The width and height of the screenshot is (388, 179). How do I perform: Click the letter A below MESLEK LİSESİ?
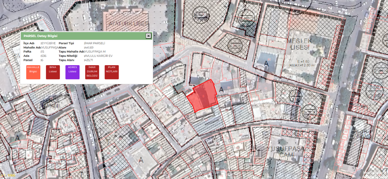pyautogui.click(x=266, y=64)
